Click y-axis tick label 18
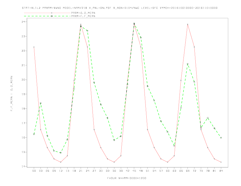This screenshot has width=241, height=186. tap(23, 108)
